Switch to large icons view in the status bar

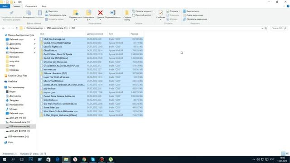(x=287, y=153)
